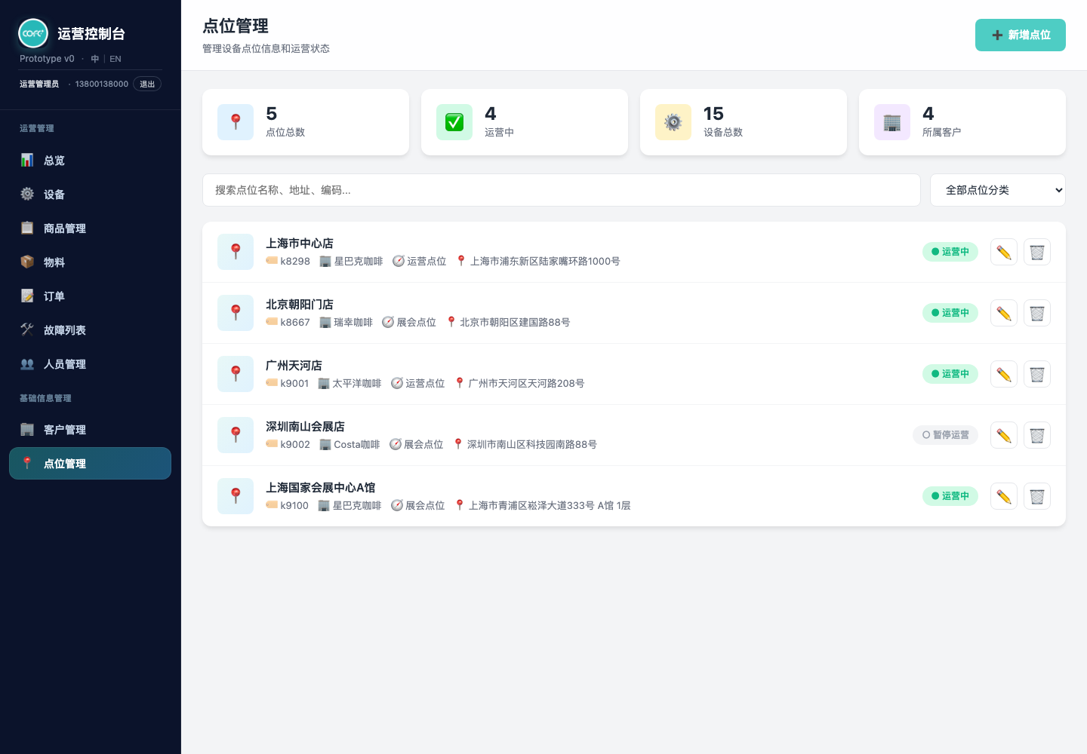The height and width of the screenshot is (754, 1087).
Task: Click the 运营中 badge of 广州天河店
Action: (950, 374)
